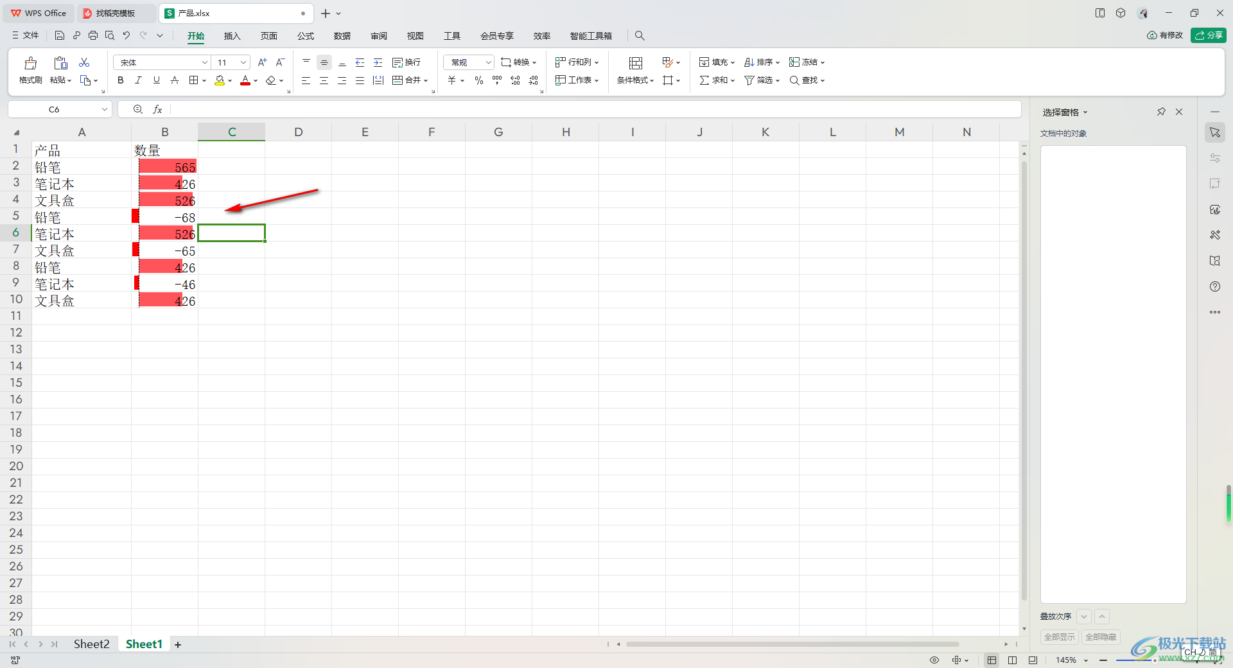The height and width of the screenshot is (668, 1233).
Task: Click the help question mark sidebar icon
Action: [1215, 286]
